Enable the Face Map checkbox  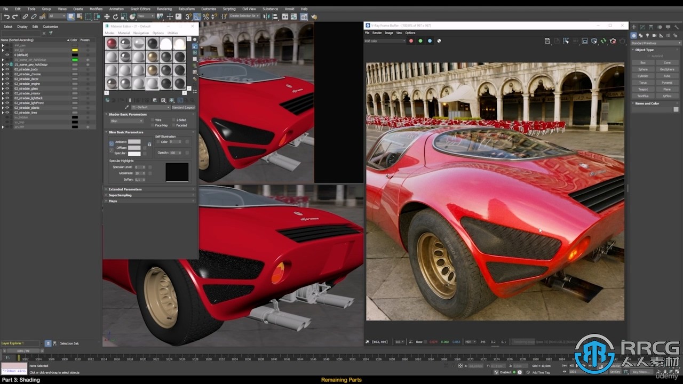point(153,125)
